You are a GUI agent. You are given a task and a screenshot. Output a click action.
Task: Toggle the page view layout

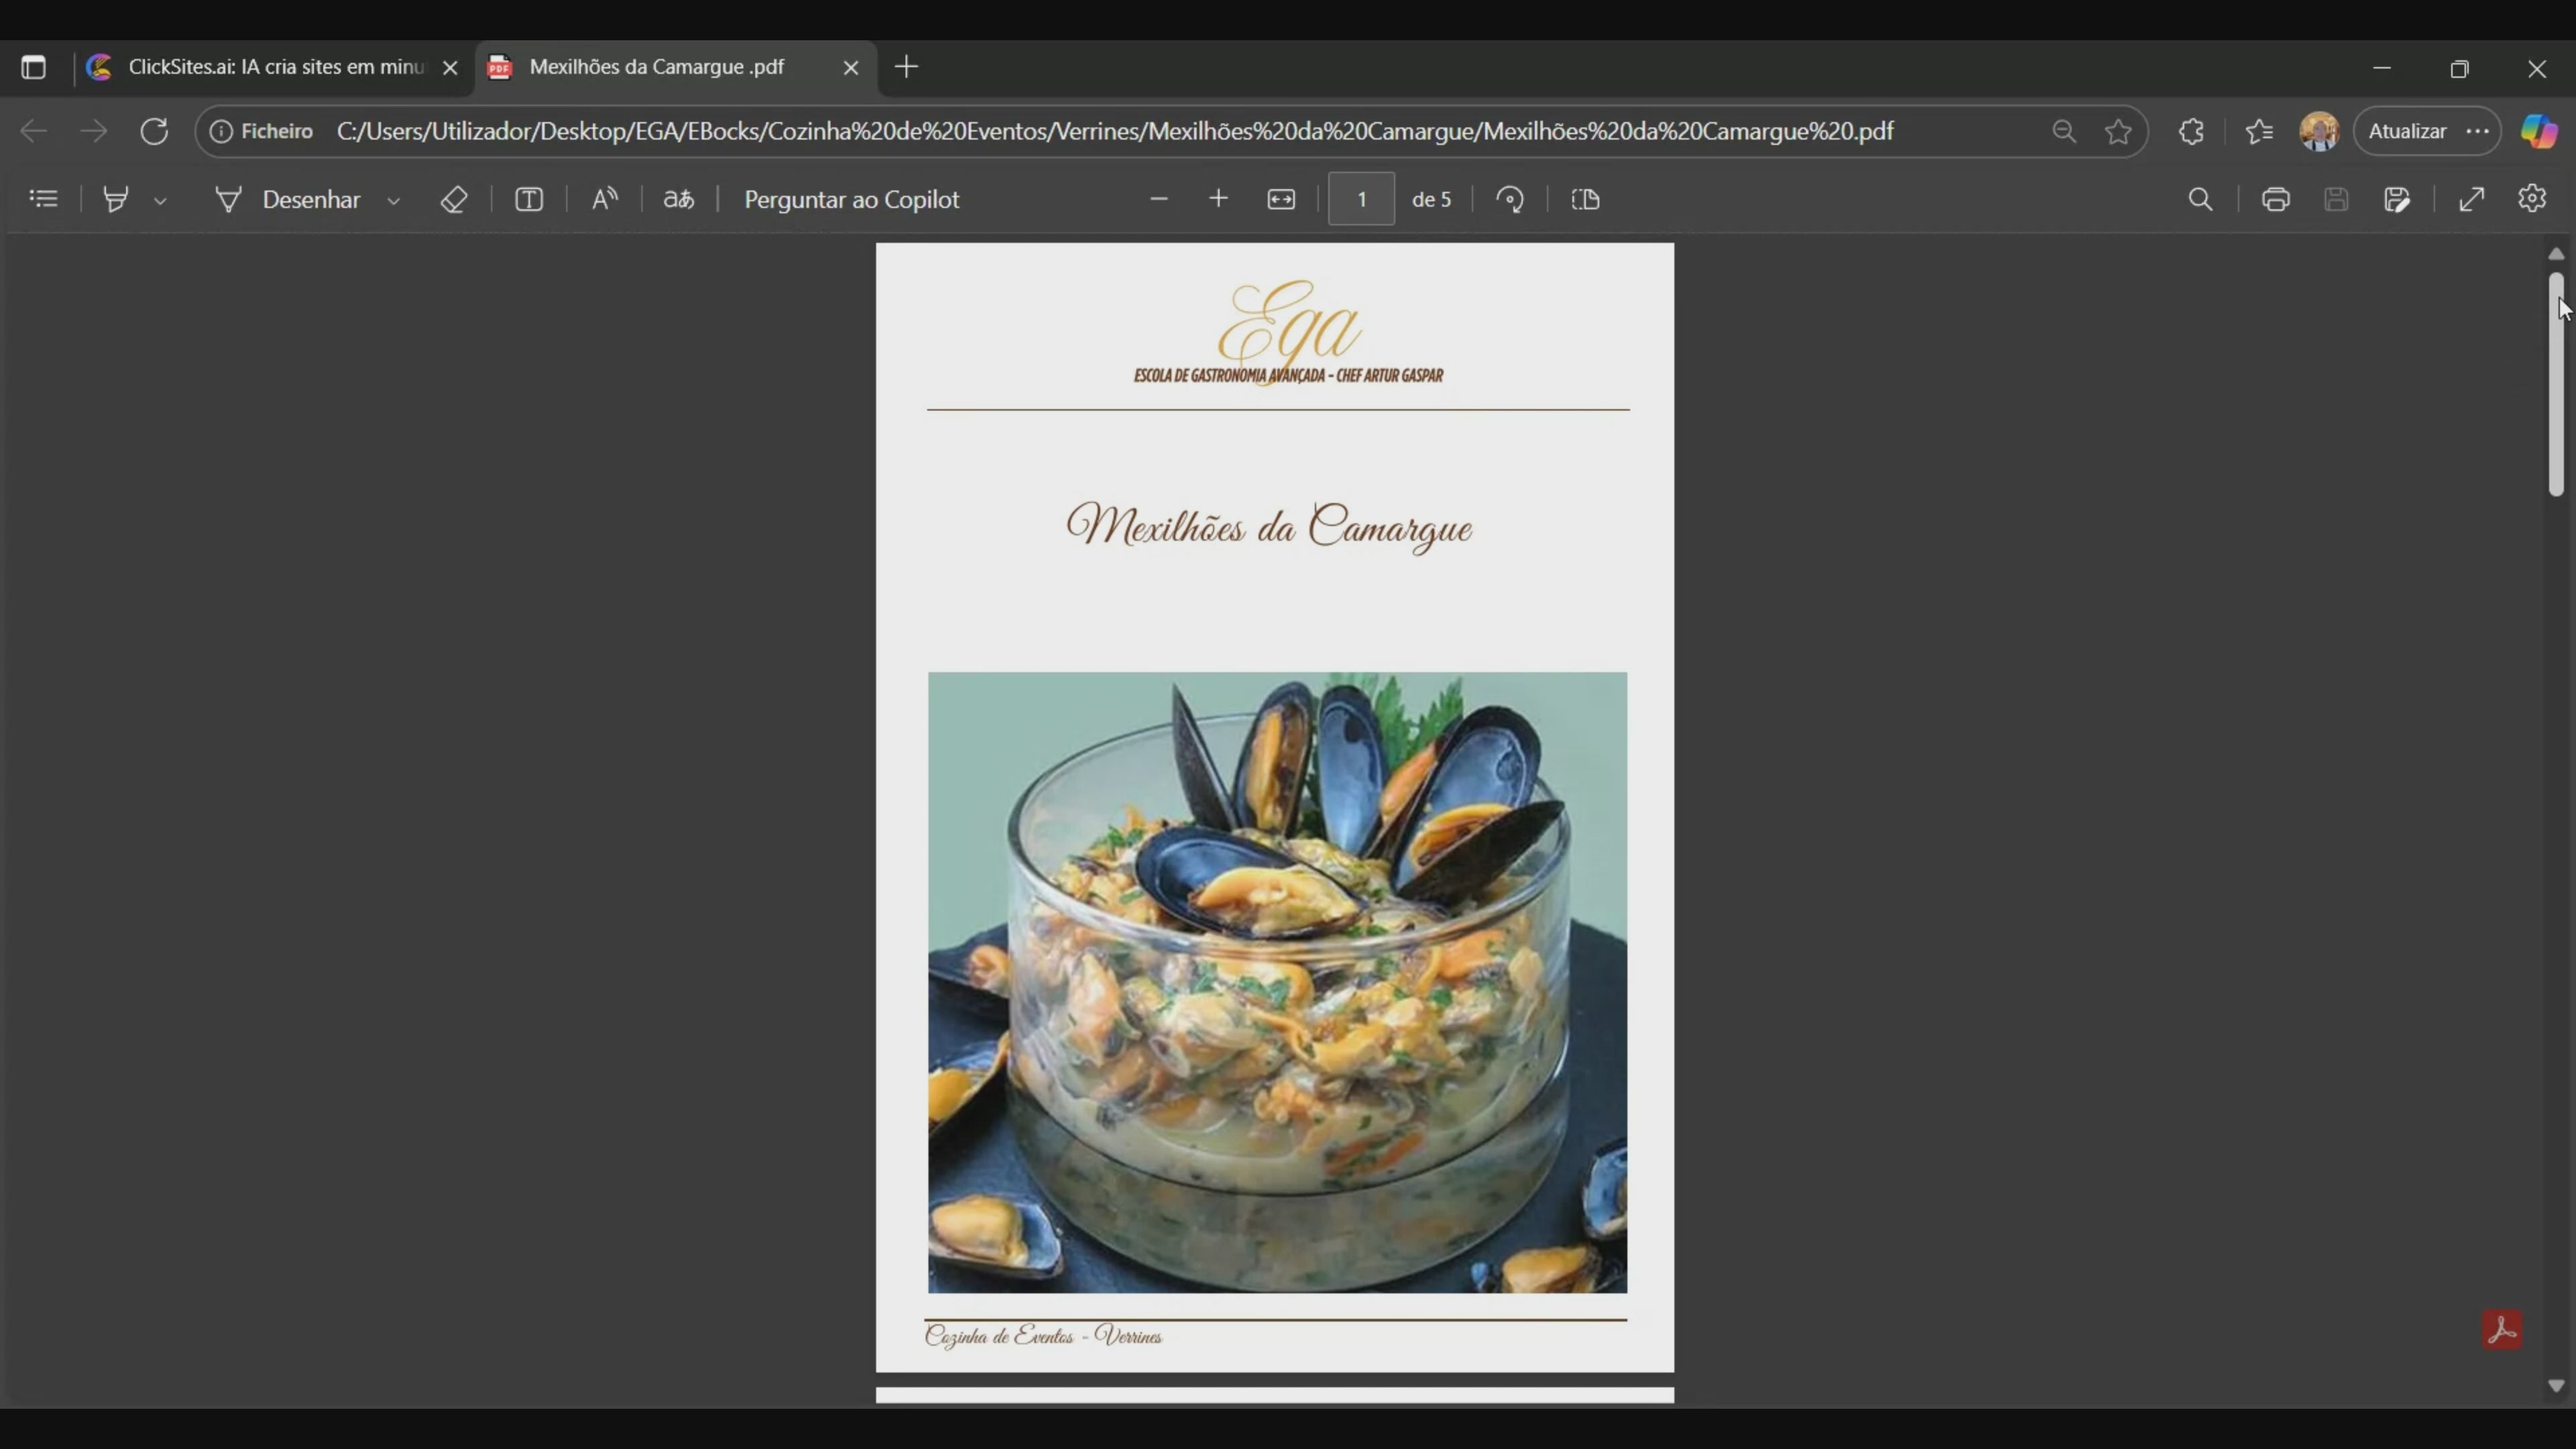(1586, 199)
